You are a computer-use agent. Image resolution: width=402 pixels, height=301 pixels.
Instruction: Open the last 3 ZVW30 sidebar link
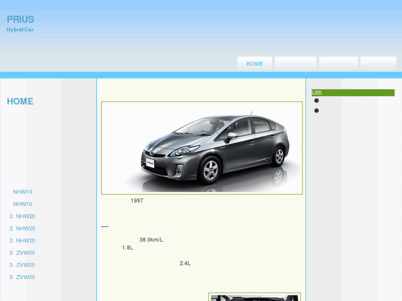(x=22, y=277)
